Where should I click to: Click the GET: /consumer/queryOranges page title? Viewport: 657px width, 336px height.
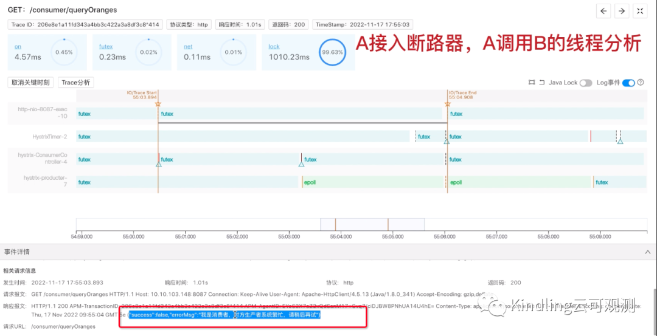tap(63, 9)
